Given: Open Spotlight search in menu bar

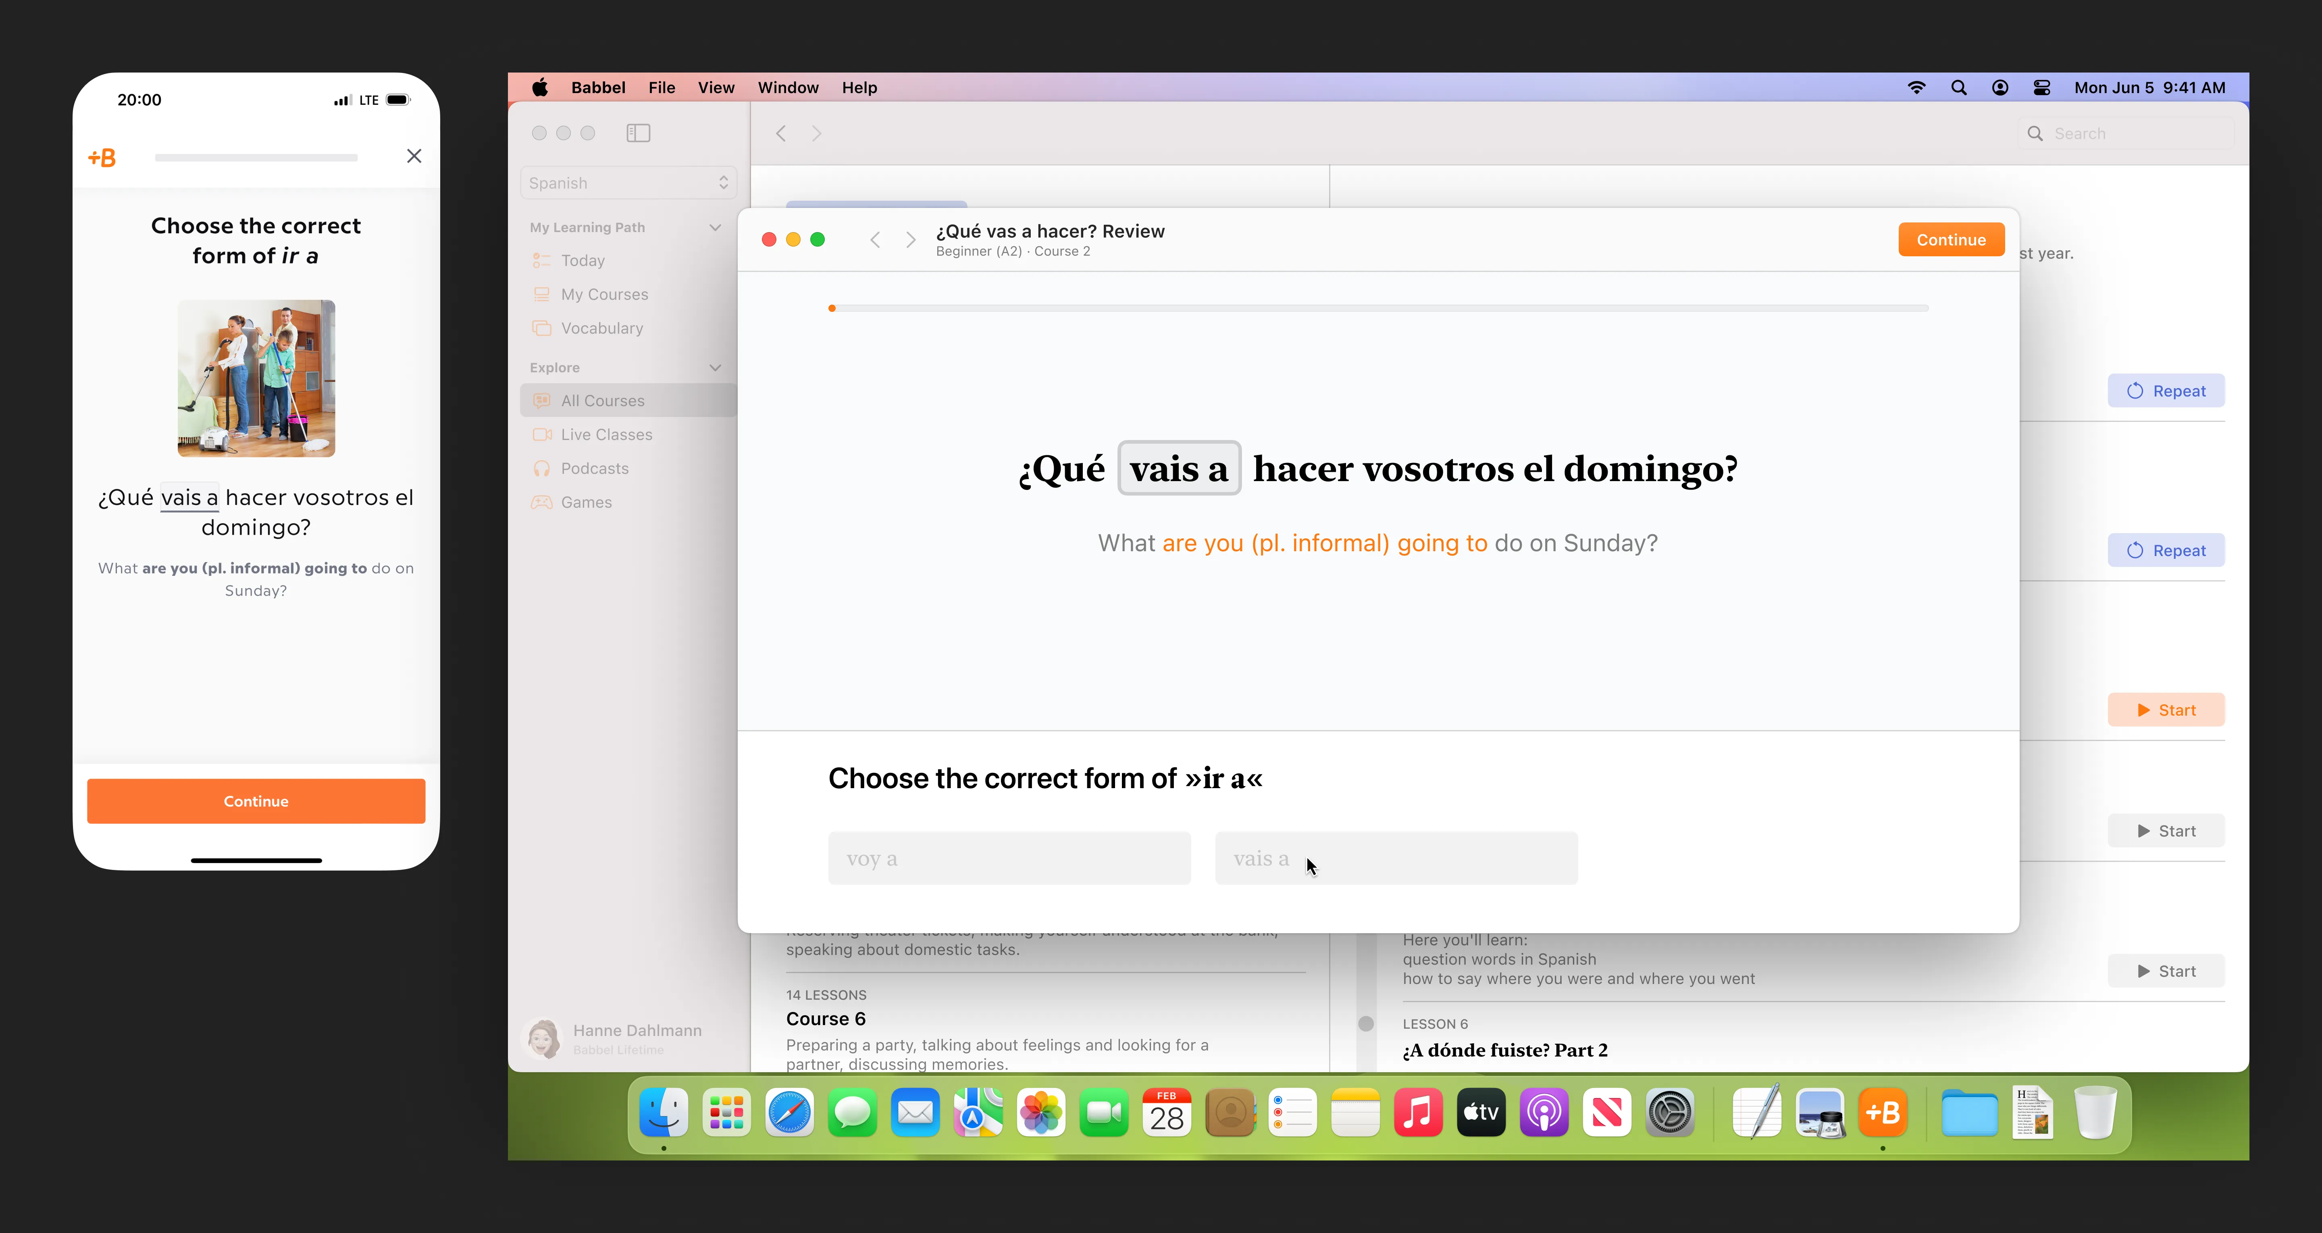Looking at the screenshot, I should pyautogui.click(x=1959, y=87).
